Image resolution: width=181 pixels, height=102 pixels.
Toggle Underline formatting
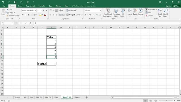click(x=29, y=15)
